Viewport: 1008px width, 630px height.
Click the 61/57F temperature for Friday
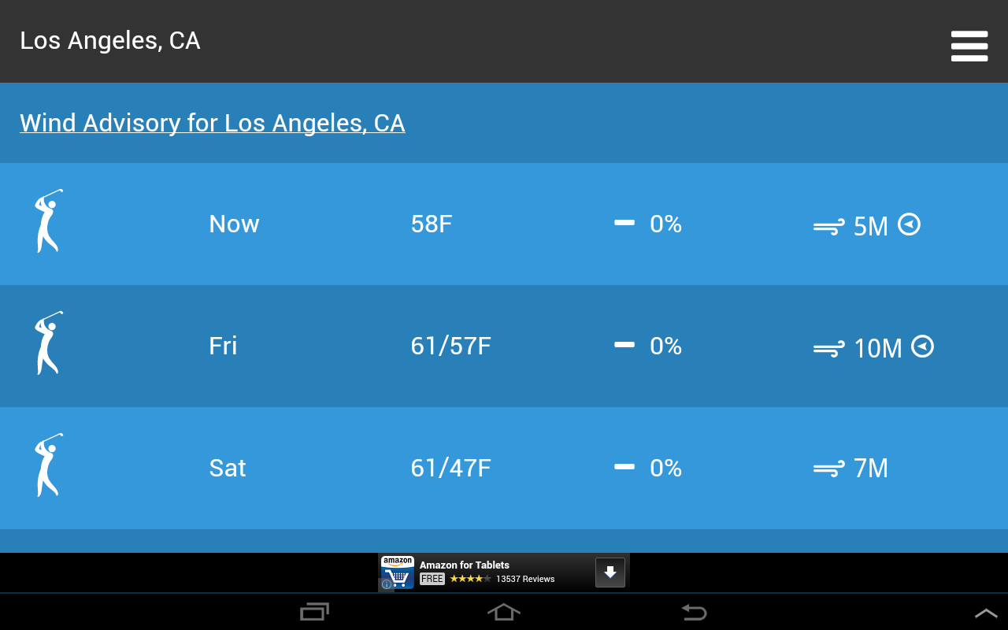point(450,346)
